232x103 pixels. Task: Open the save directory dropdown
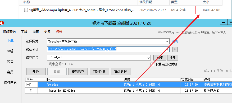click(149, 58)
